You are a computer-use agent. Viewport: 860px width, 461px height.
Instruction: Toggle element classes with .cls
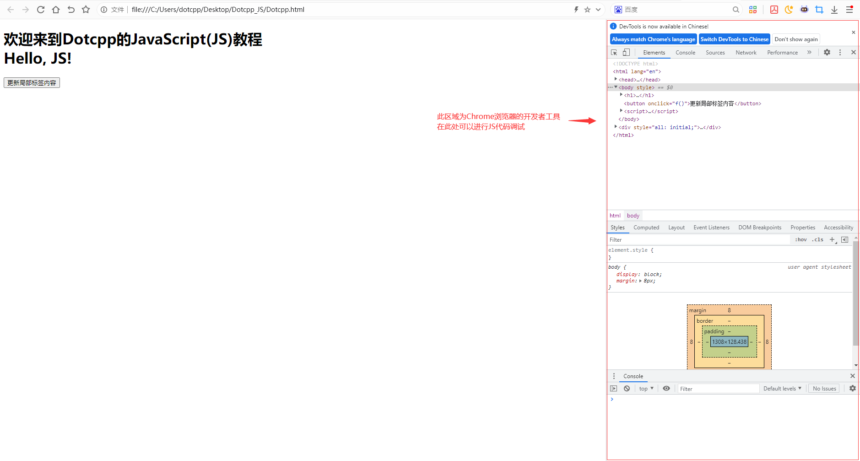(x=817, y=239)
